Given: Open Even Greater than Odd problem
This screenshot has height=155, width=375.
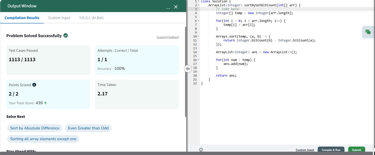Looking at the screenshot, I should point(89,128).
